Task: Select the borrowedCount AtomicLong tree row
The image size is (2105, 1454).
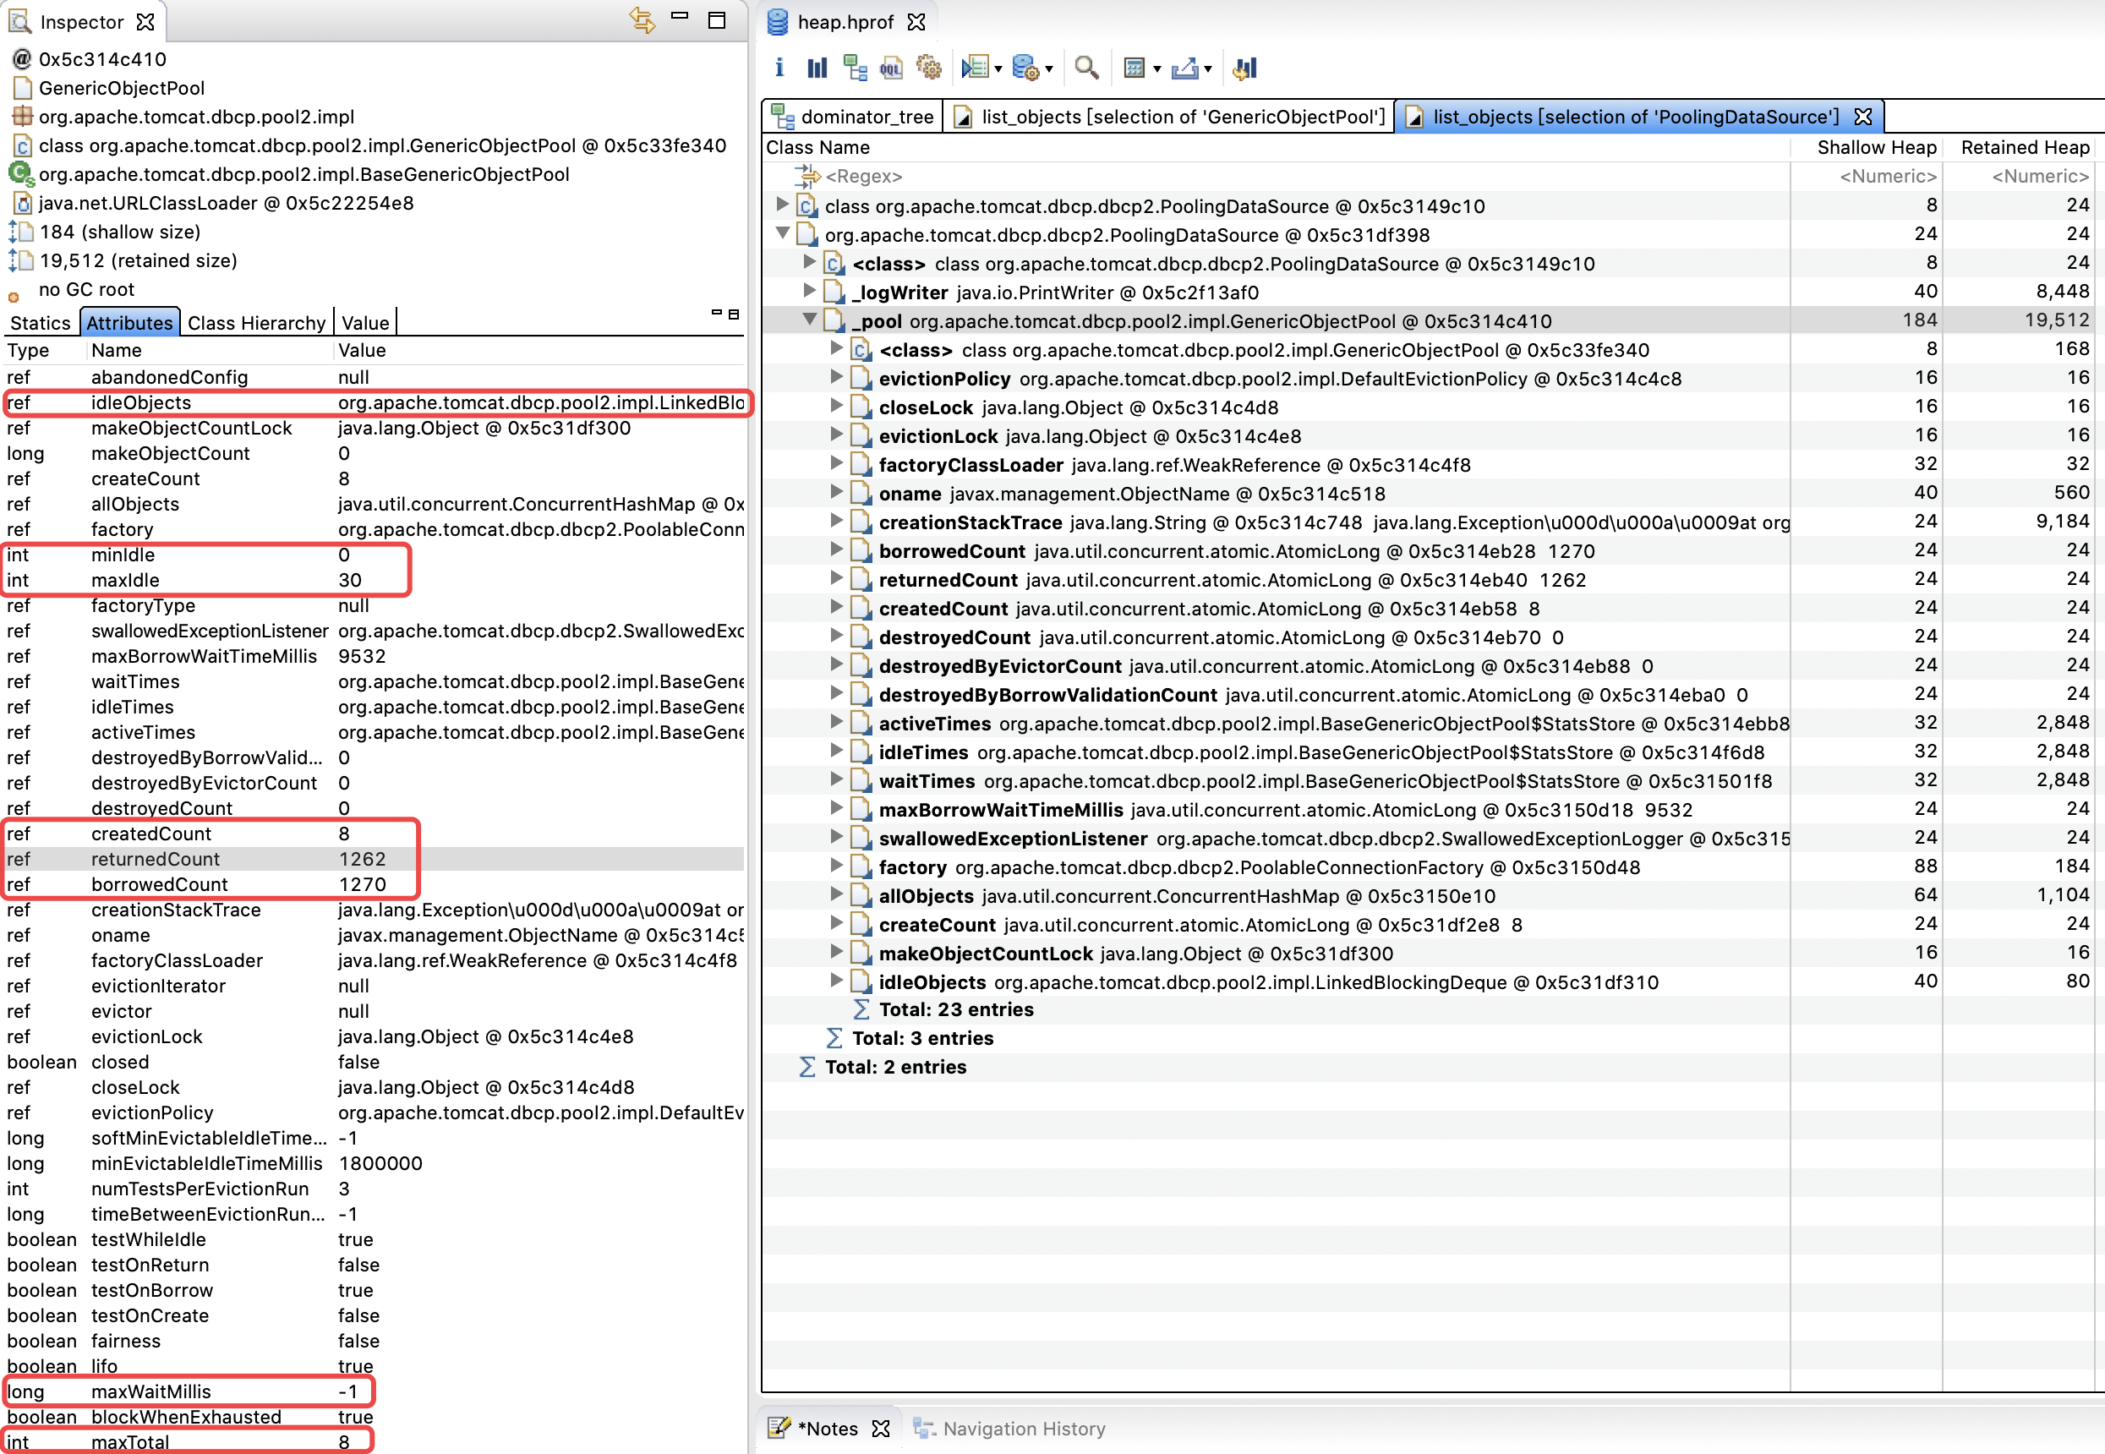Action: (x=1430, y=550)
